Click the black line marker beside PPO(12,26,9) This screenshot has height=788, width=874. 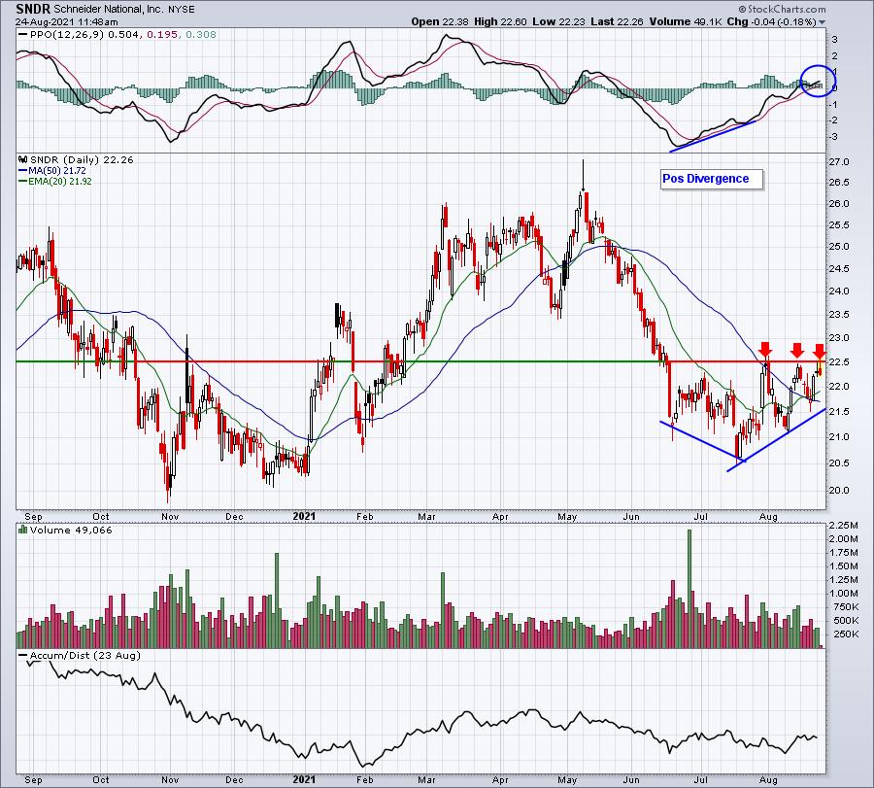click(23, 35)
